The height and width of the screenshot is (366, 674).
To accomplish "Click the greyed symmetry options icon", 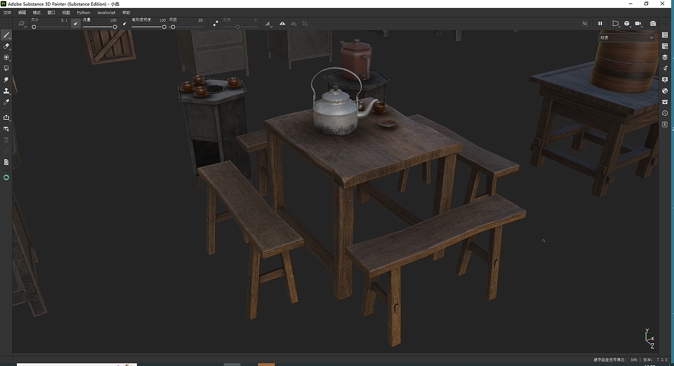I will point(293,24).
